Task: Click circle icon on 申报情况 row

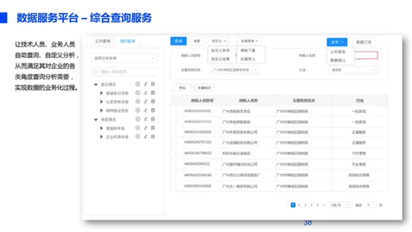Action: [x=138, y=119]
